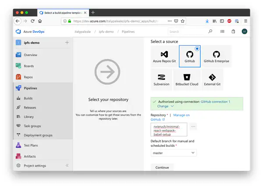This screenshot has width=263, height=188.
Task: Click the repository browse ellipsis button
Action: (193, 127)
